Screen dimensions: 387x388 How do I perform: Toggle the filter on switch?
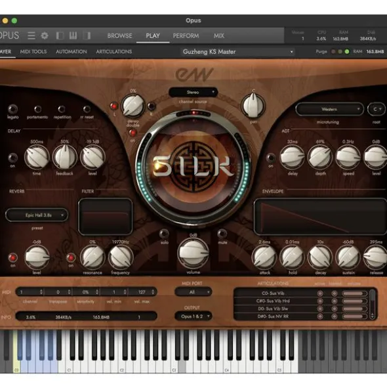pos(71,257)
